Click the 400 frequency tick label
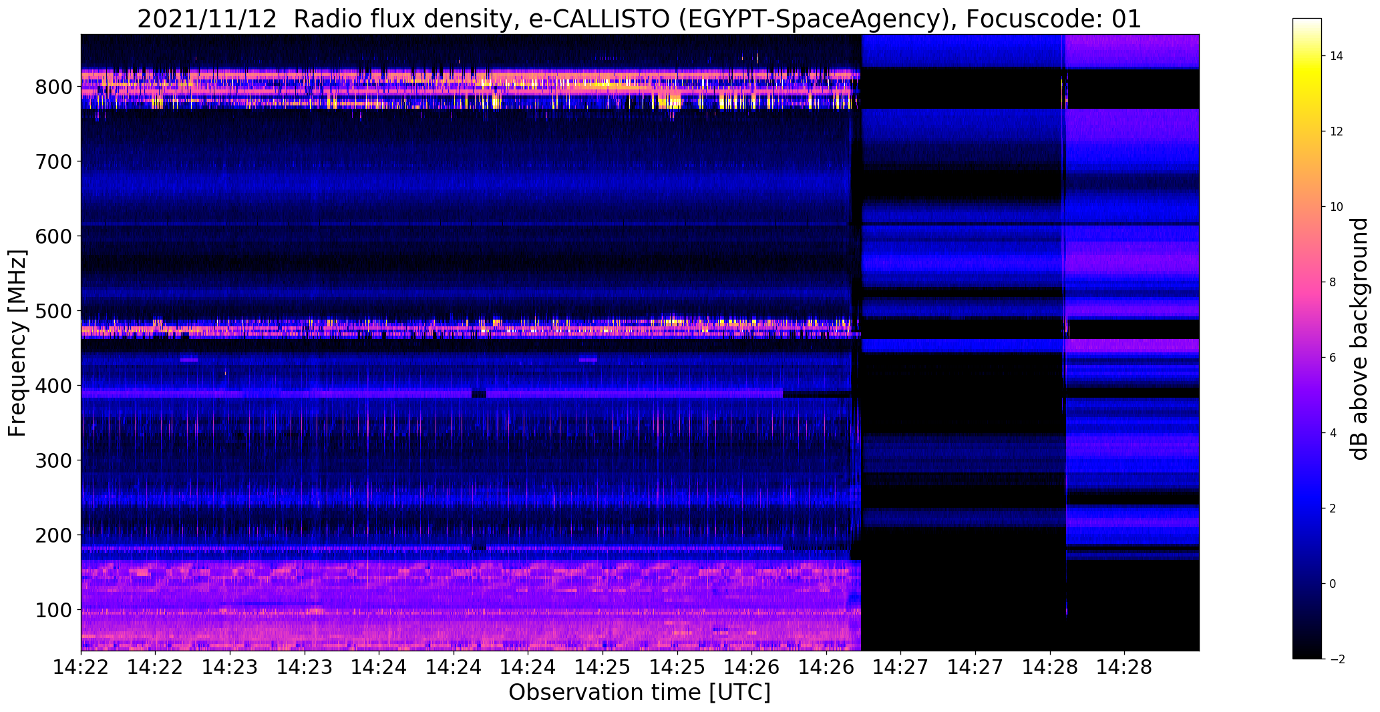1380x712 pixels. tap(52, 386)
